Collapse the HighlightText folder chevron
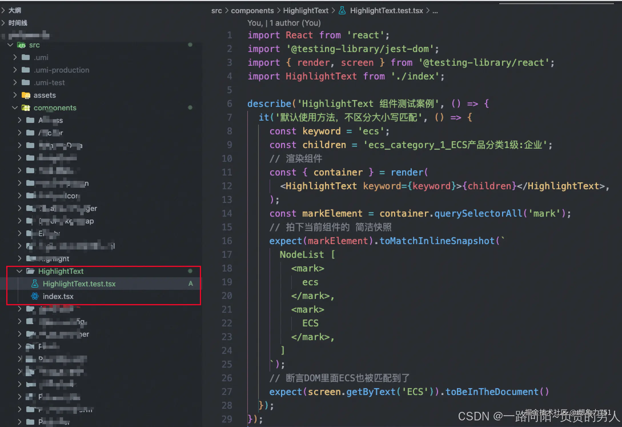The image size is (622, 427). [19, 271]
